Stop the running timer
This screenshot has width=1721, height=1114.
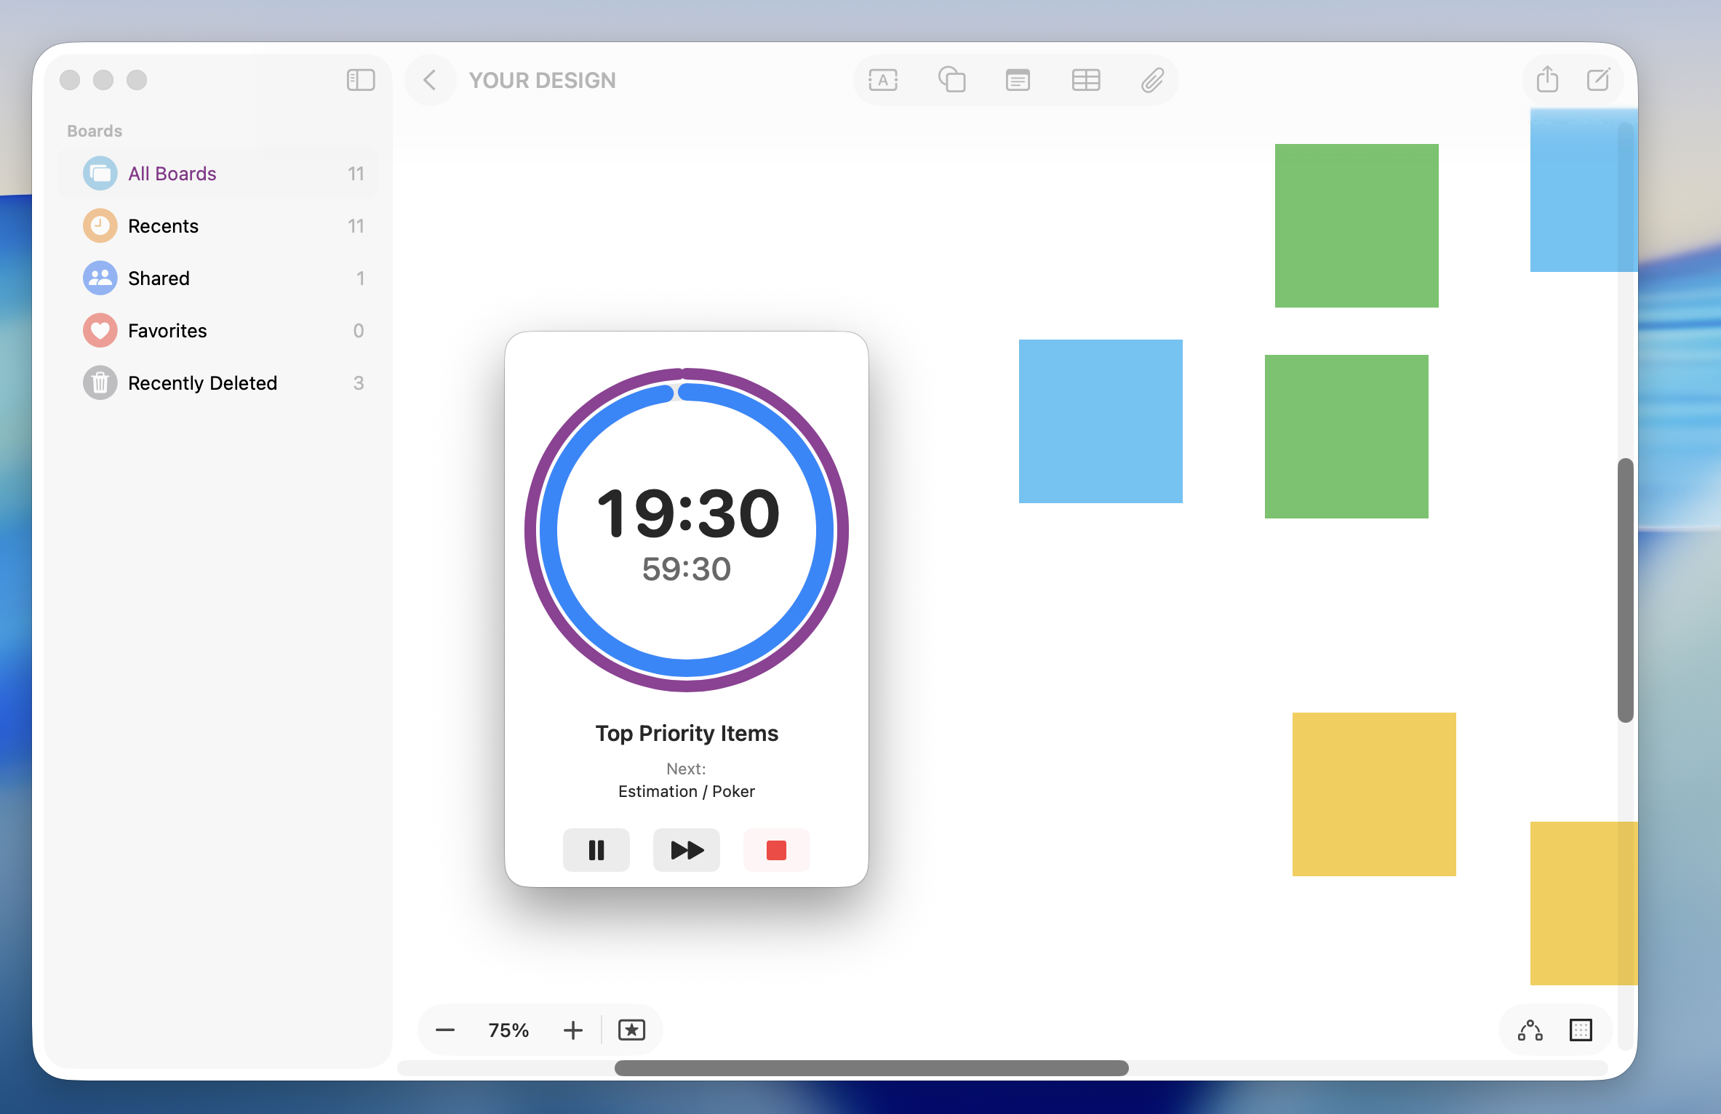[x=775, y=849]
